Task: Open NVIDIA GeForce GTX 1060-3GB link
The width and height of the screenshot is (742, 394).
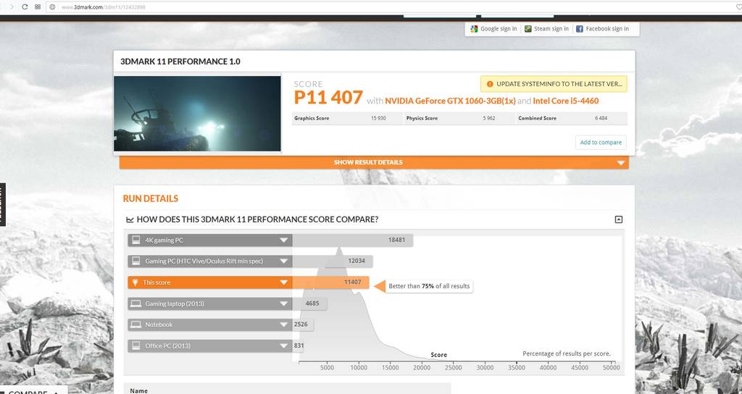Action: [450, 101]
